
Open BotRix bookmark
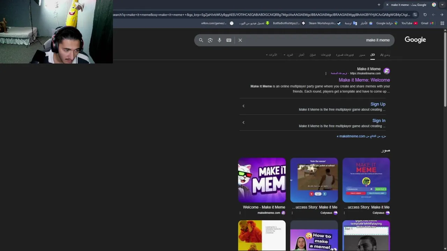289,23
